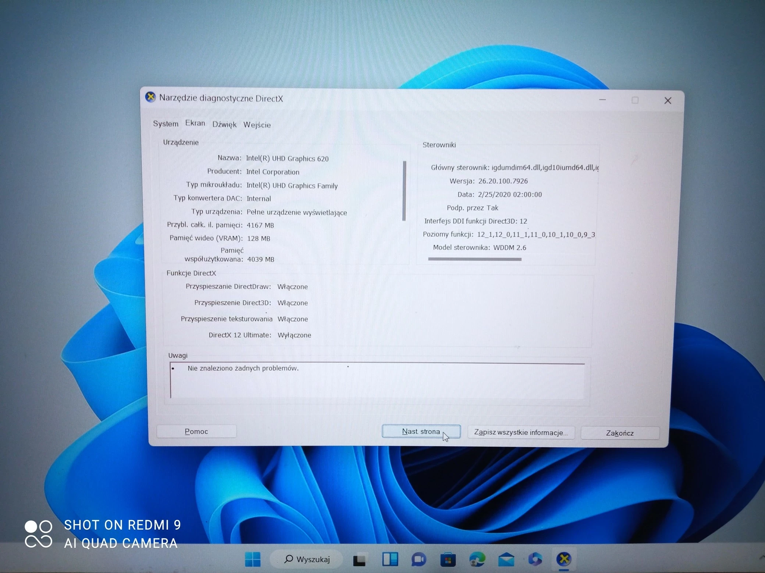Open Task View on the taskbar

coord(359,560)
